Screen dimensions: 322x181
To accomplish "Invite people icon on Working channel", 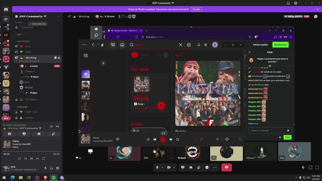I will [59, 58].
